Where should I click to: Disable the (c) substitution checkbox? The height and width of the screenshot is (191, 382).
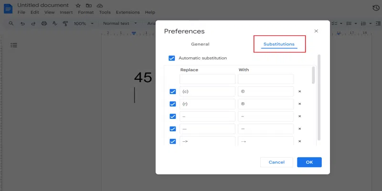tap(172, 91)
